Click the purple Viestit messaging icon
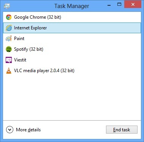 pos(9,60)
